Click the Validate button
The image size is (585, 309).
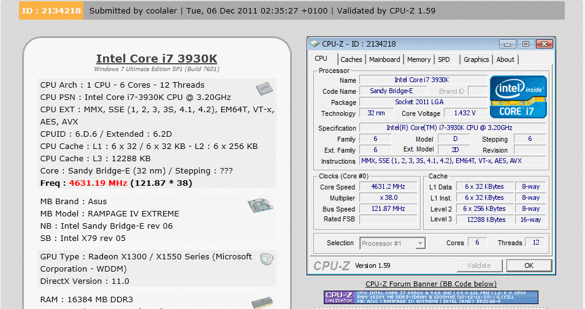pyautogui.click(x=480, y=265)
